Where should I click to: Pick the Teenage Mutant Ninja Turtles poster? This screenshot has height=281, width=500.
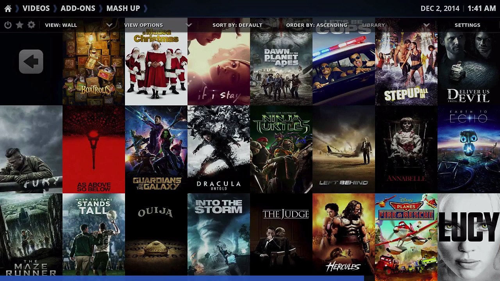281,149
